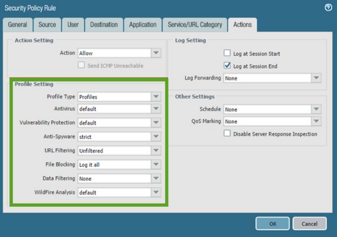Enable Disable Server Response Inspection checkbox
The height and width of the screenshot is (237, 337).
click(x=227, y=133)
